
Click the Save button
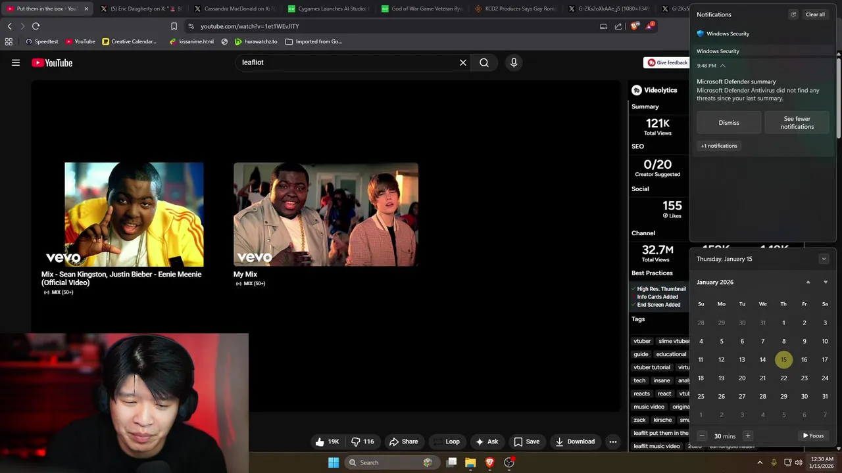(x=526, y=441)
